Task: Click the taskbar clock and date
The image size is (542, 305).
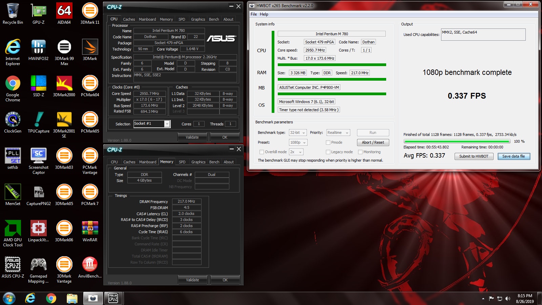Action: [525, 299]
